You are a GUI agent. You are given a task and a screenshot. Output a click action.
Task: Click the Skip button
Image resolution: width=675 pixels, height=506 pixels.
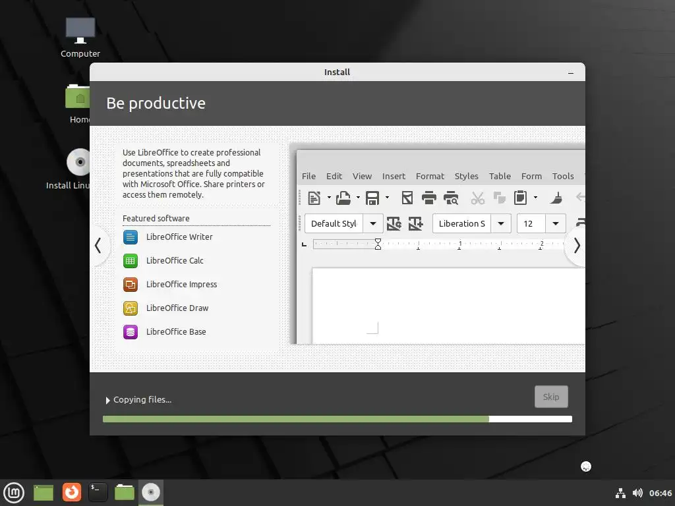tap(551, 397)
